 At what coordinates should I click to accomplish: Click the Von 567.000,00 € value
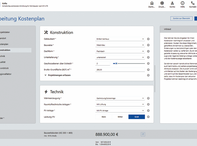106,142
